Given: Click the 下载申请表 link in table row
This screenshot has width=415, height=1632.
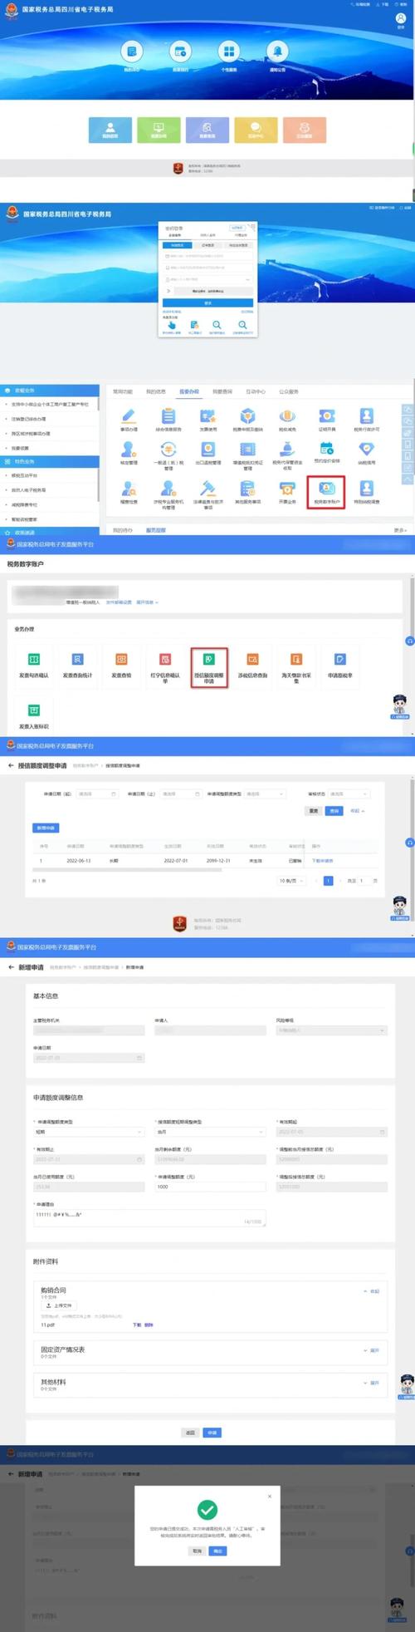Looking at the screenshot, I should (x=322, y=861).
